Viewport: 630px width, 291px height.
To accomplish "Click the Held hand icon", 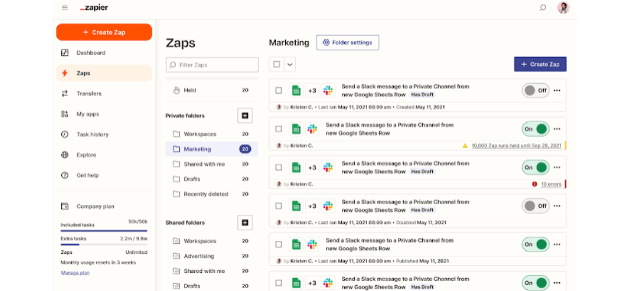I will (176, 90).
